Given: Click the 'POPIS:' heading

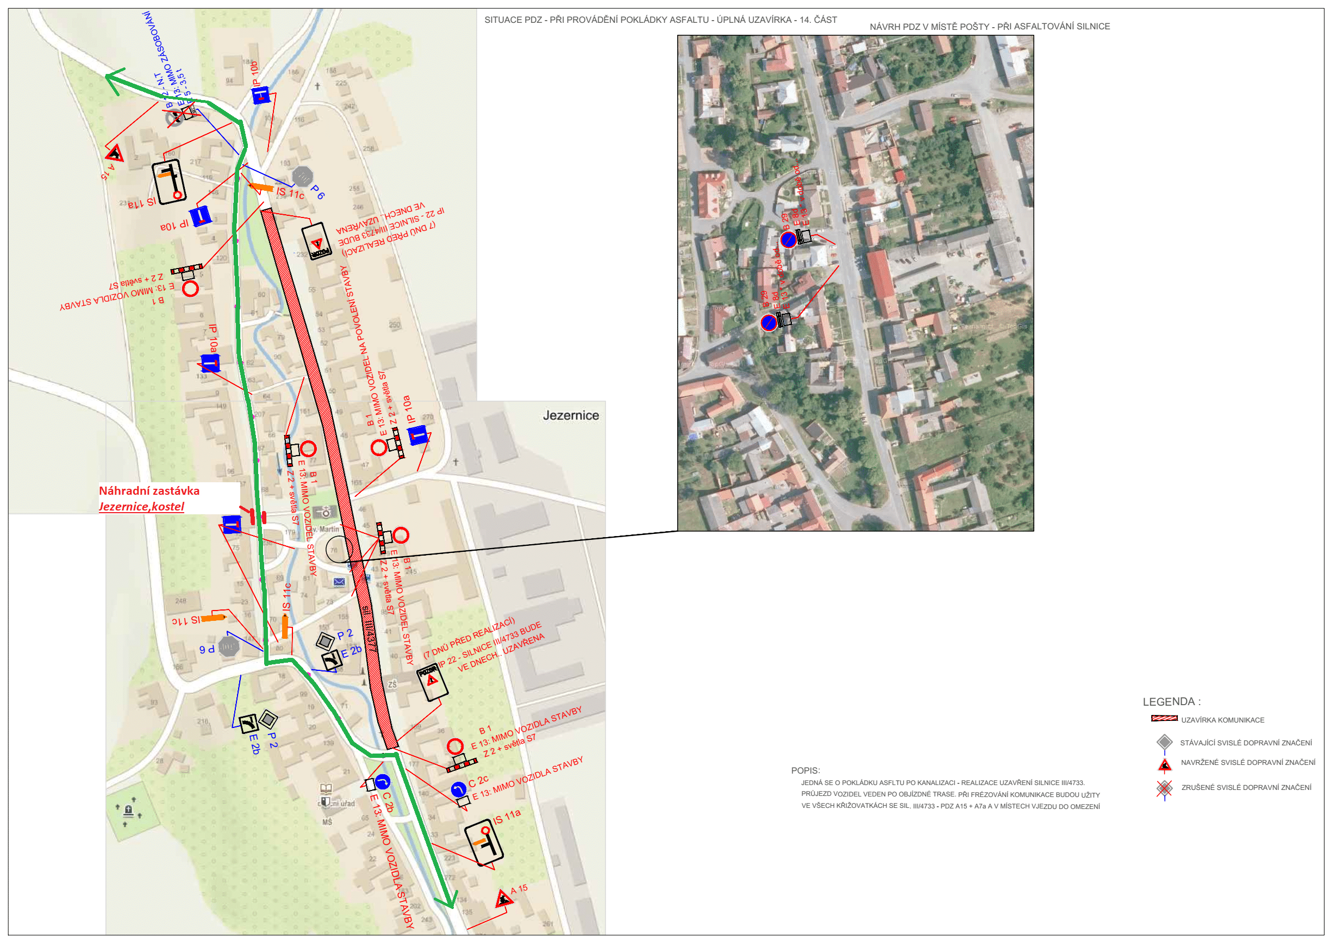Looking at the screenshot, I should 805,770.
